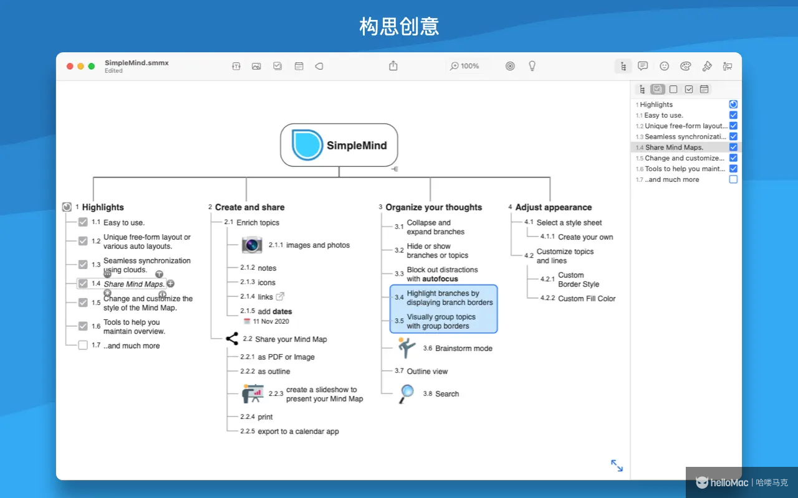
Task: Select topic '3.7 Outline view'
Action: coord(421,371)
